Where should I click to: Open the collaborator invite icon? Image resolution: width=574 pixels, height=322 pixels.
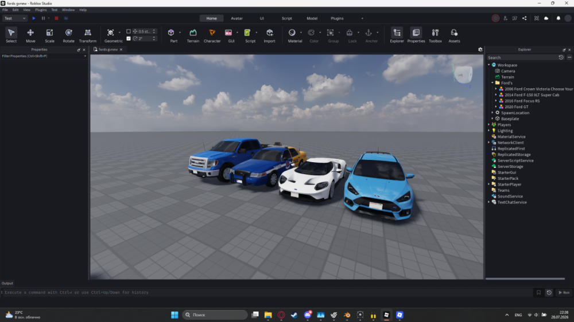(x=505, y=18)
